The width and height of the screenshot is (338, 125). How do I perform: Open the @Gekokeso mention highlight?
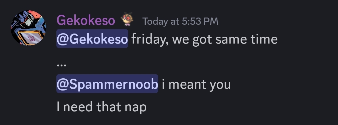click(92, 39)
